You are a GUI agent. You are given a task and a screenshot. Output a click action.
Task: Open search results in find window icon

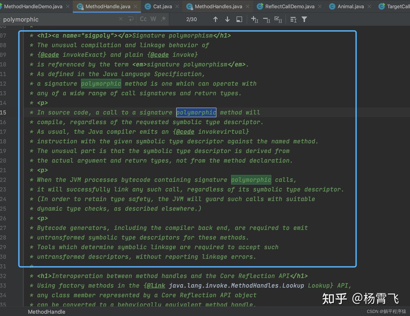click(x=293, y=19)
